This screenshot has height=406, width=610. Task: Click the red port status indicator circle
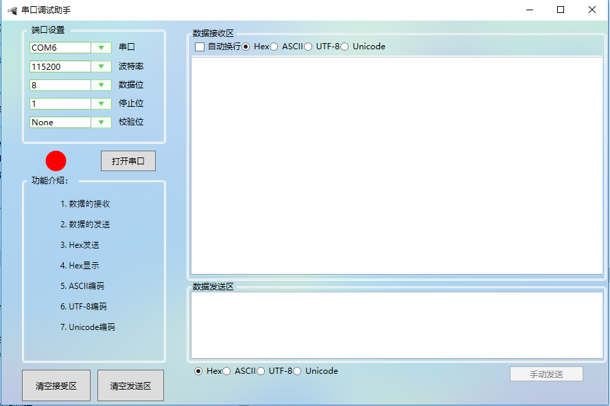(56, 161)
